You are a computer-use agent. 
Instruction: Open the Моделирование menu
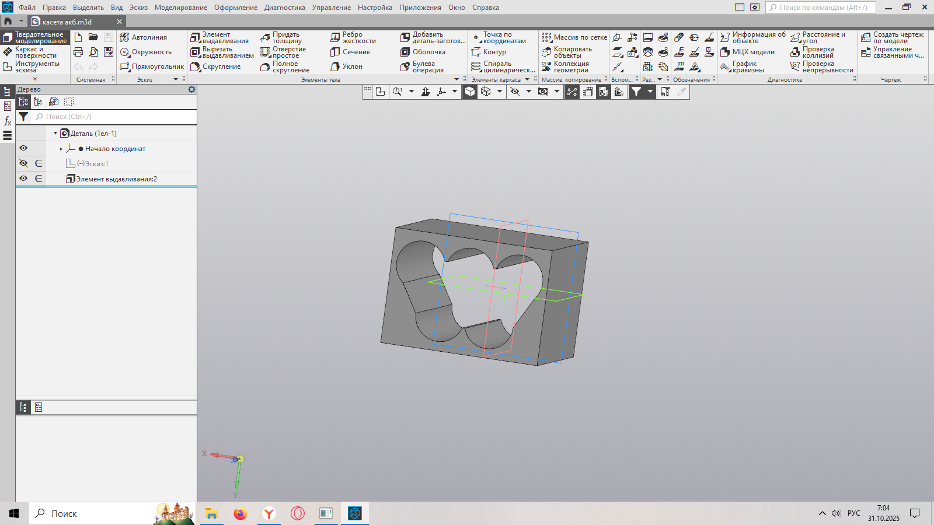tap(180, 8)
